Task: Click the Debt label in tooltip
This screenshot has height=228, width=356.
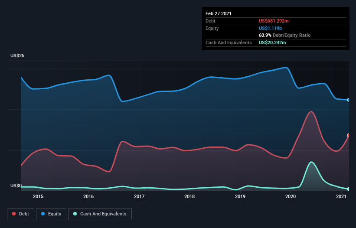Action: coord(210,21)
